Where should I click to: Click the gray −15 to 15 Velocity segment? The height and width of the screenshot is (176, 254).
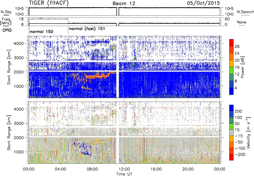231,132
